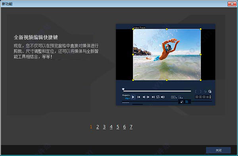Click the enlarge preview window icon

coord(210,91)
